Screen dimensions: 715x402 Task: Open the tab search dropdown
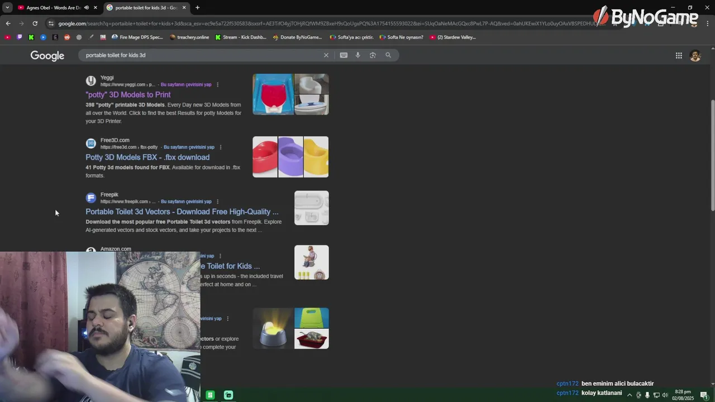7,8
